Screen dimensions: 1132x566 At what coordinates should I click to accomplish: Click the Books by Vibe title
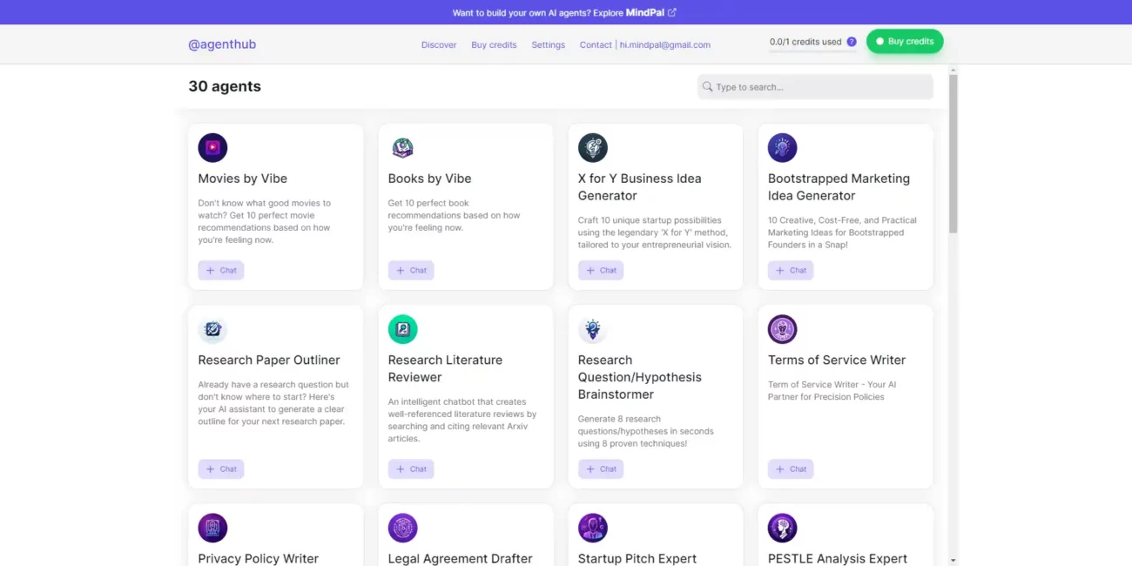(x=429, y=179)
